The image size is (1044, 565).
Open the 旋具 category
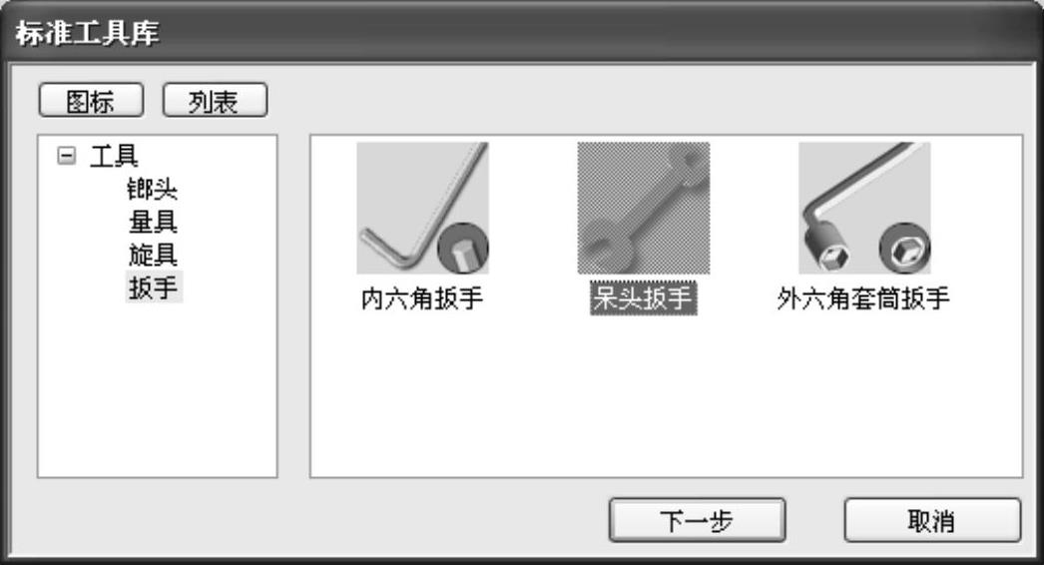(x=153, y=255)
